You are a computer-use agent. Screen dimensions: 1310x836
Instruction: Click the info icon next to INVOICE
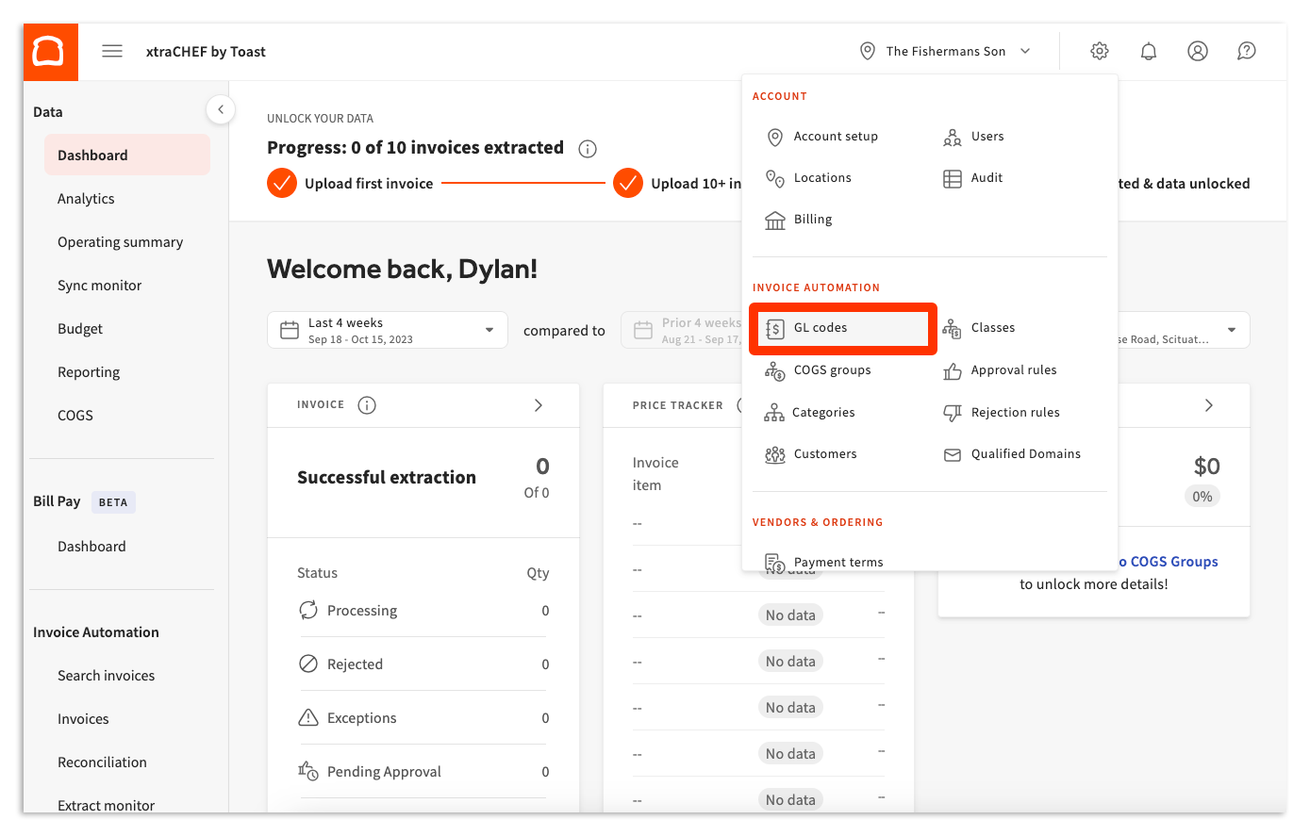pyautogui.click(x=367, y=405)
